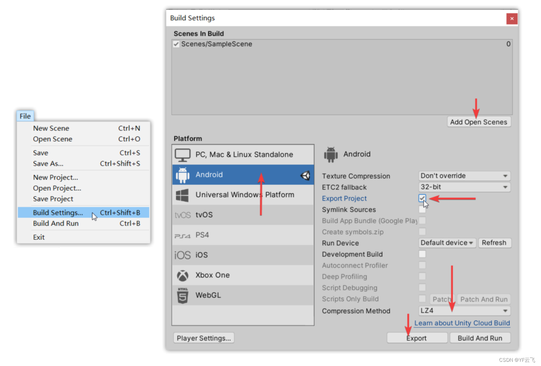
Task: Enable the Development Build checkbox
Action: 422,254
